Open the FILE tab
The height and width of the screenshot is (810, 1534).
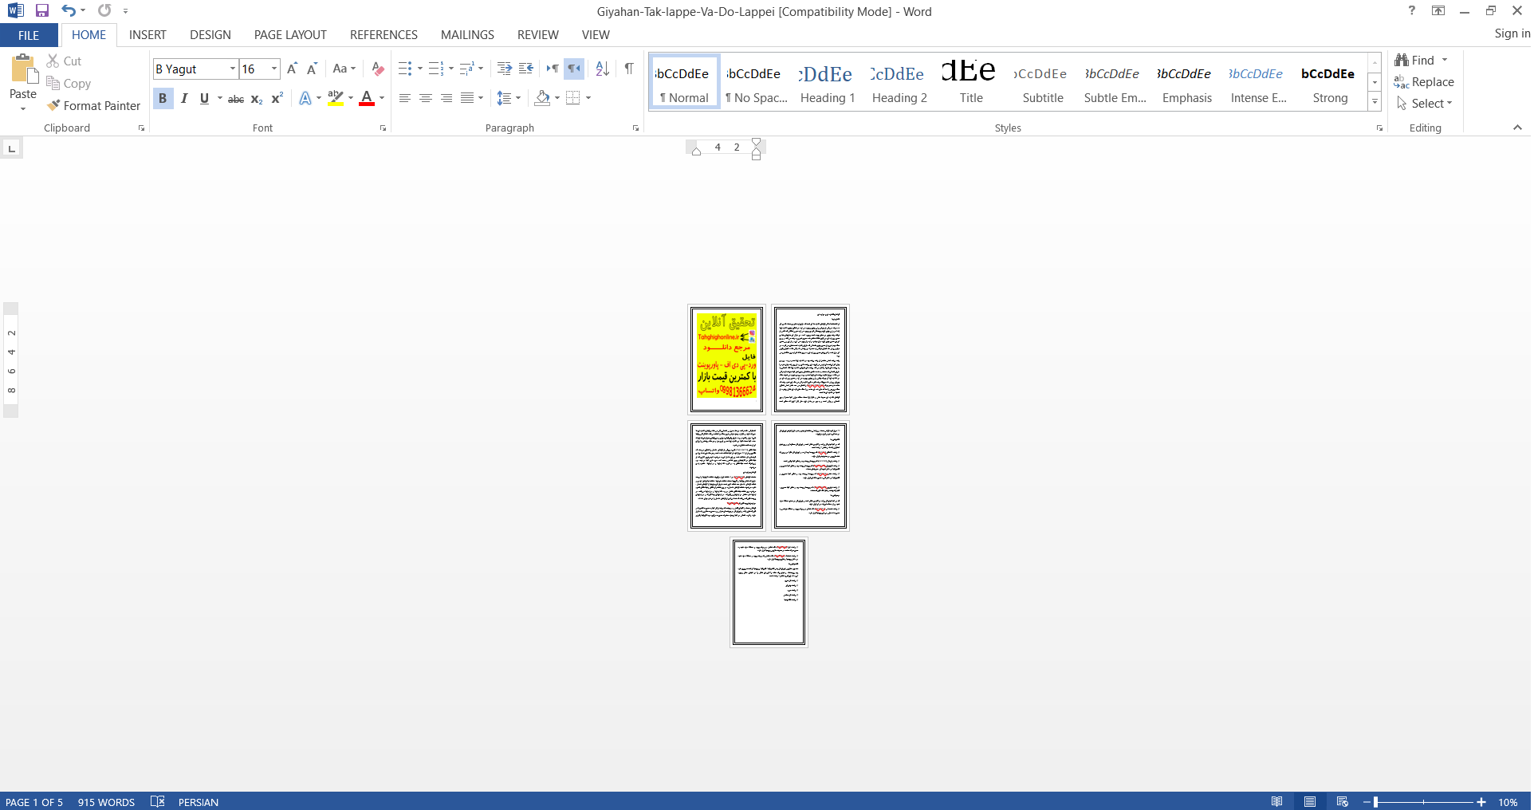click(29, 35)
